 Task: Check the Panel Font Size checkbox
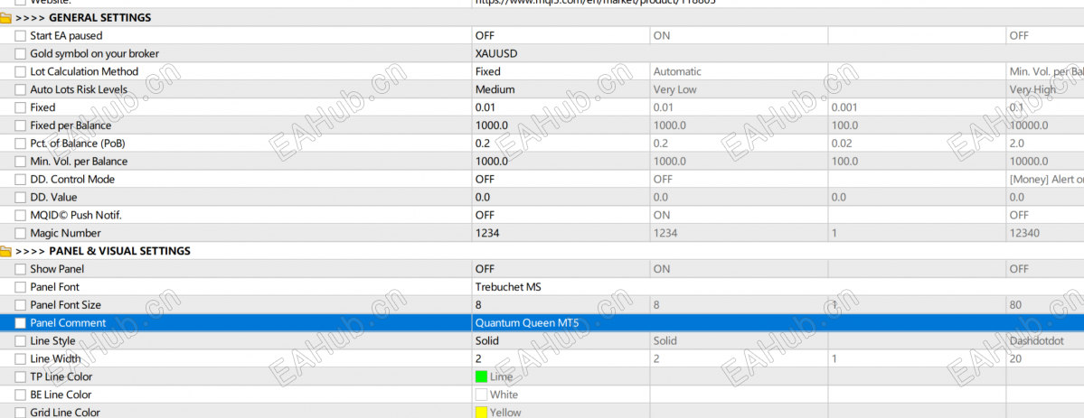tap(20, 305)
